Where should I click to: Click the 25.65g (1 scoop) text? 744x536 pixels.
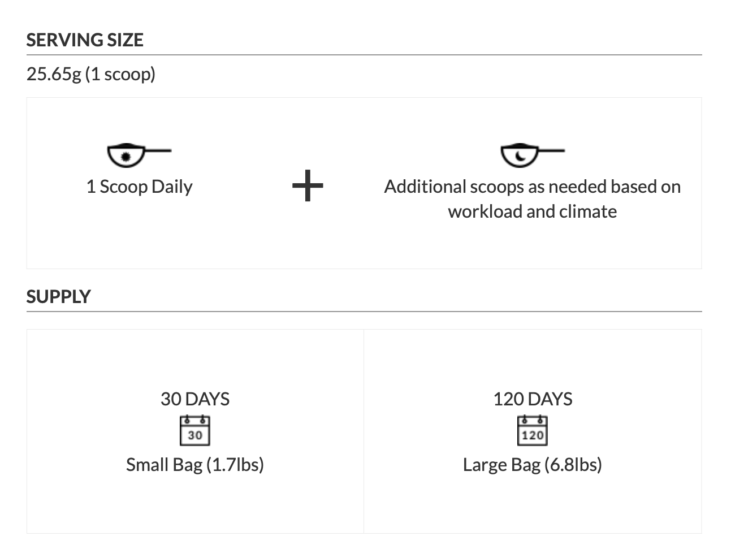[x=90, y=74]
